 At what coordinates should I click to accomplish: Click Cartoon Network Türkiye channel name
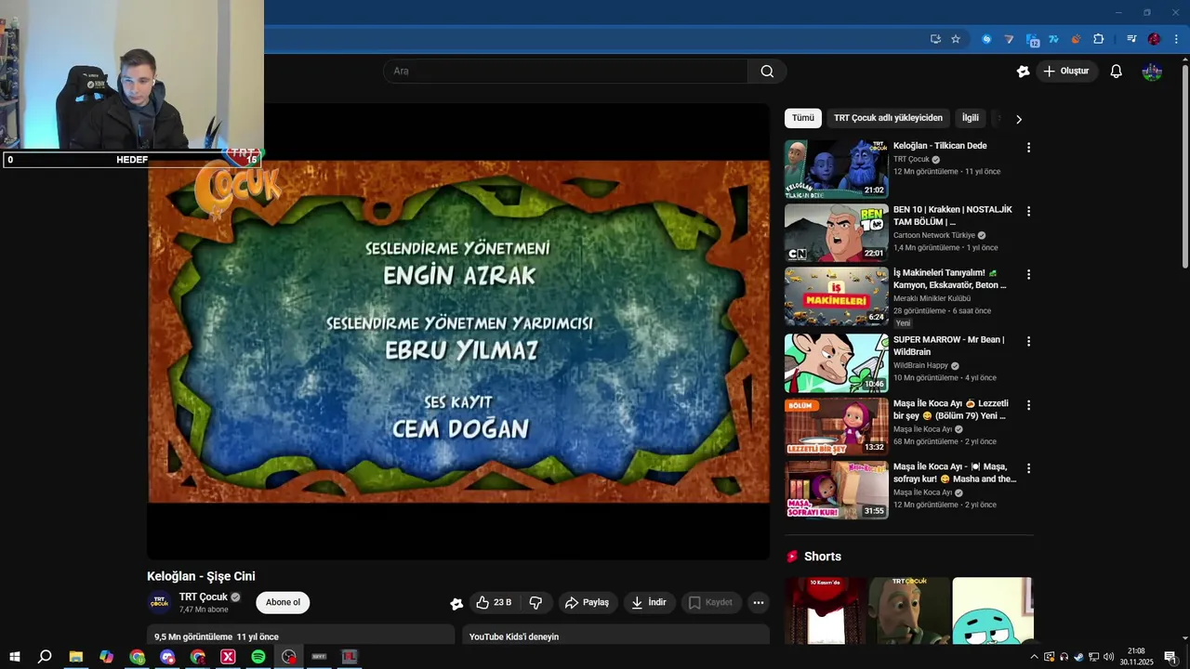point(933,235)
